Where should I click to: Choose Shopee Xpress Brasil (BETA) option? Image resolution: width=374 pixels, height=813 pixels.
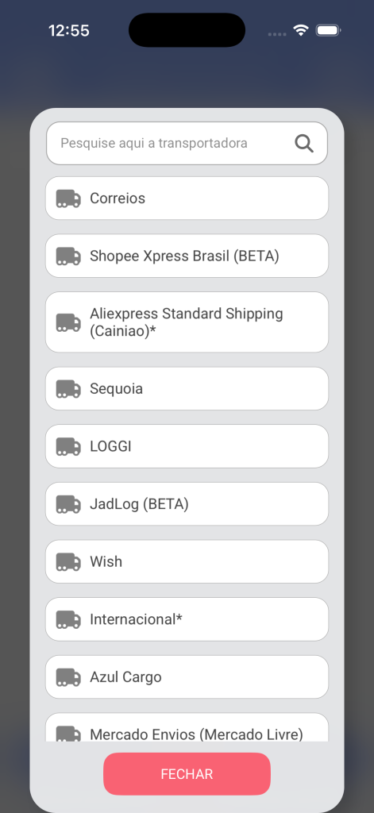(x=187, y=256)
